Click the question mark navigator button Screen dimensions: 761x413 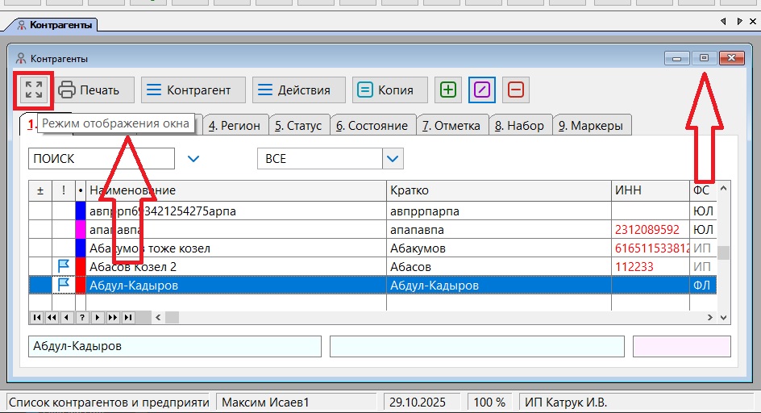81,318
